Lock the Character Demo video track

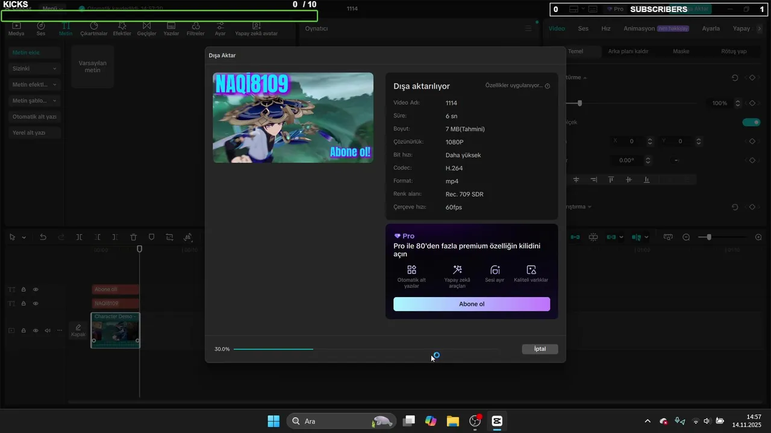coord(23,330)
